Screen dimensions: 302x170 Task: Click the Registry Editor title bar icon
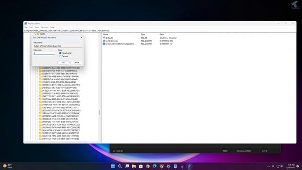click(25, 23)
